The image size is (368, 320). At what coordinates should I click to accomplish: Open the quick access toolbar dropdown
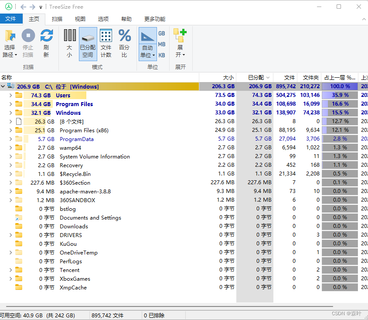pyautogui.click(x=41, y=7)
